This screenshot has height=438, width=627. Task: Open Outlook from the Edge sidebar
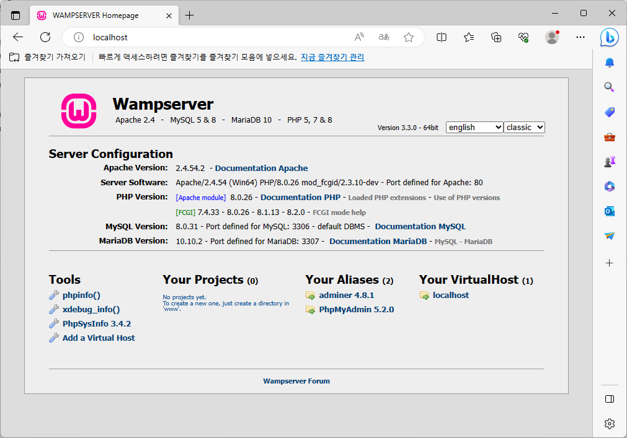610,211
